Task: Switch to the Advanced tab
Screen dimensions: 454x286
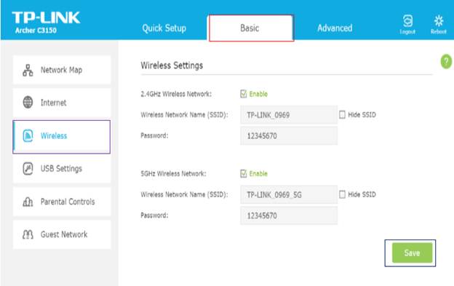Action: pyautogui.click(x=335, y=28)
